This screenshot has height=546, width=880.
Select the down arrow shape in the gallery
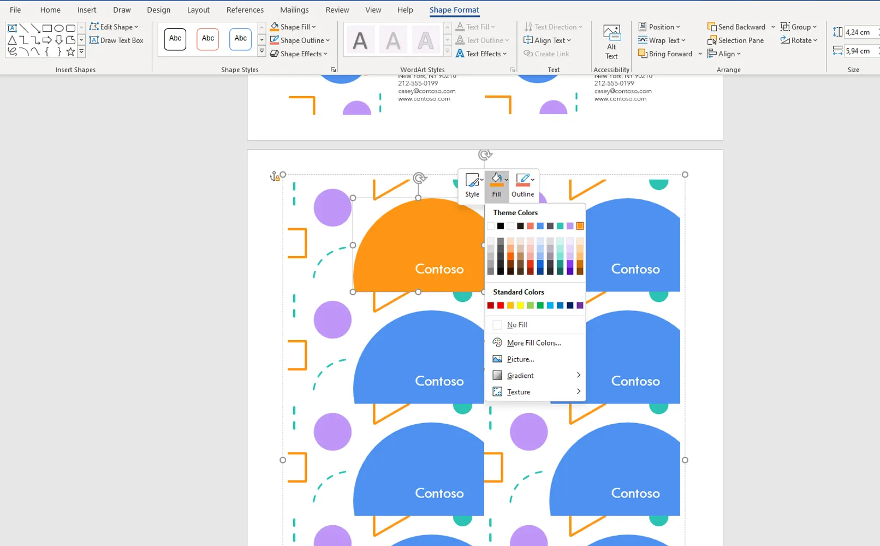59,40
